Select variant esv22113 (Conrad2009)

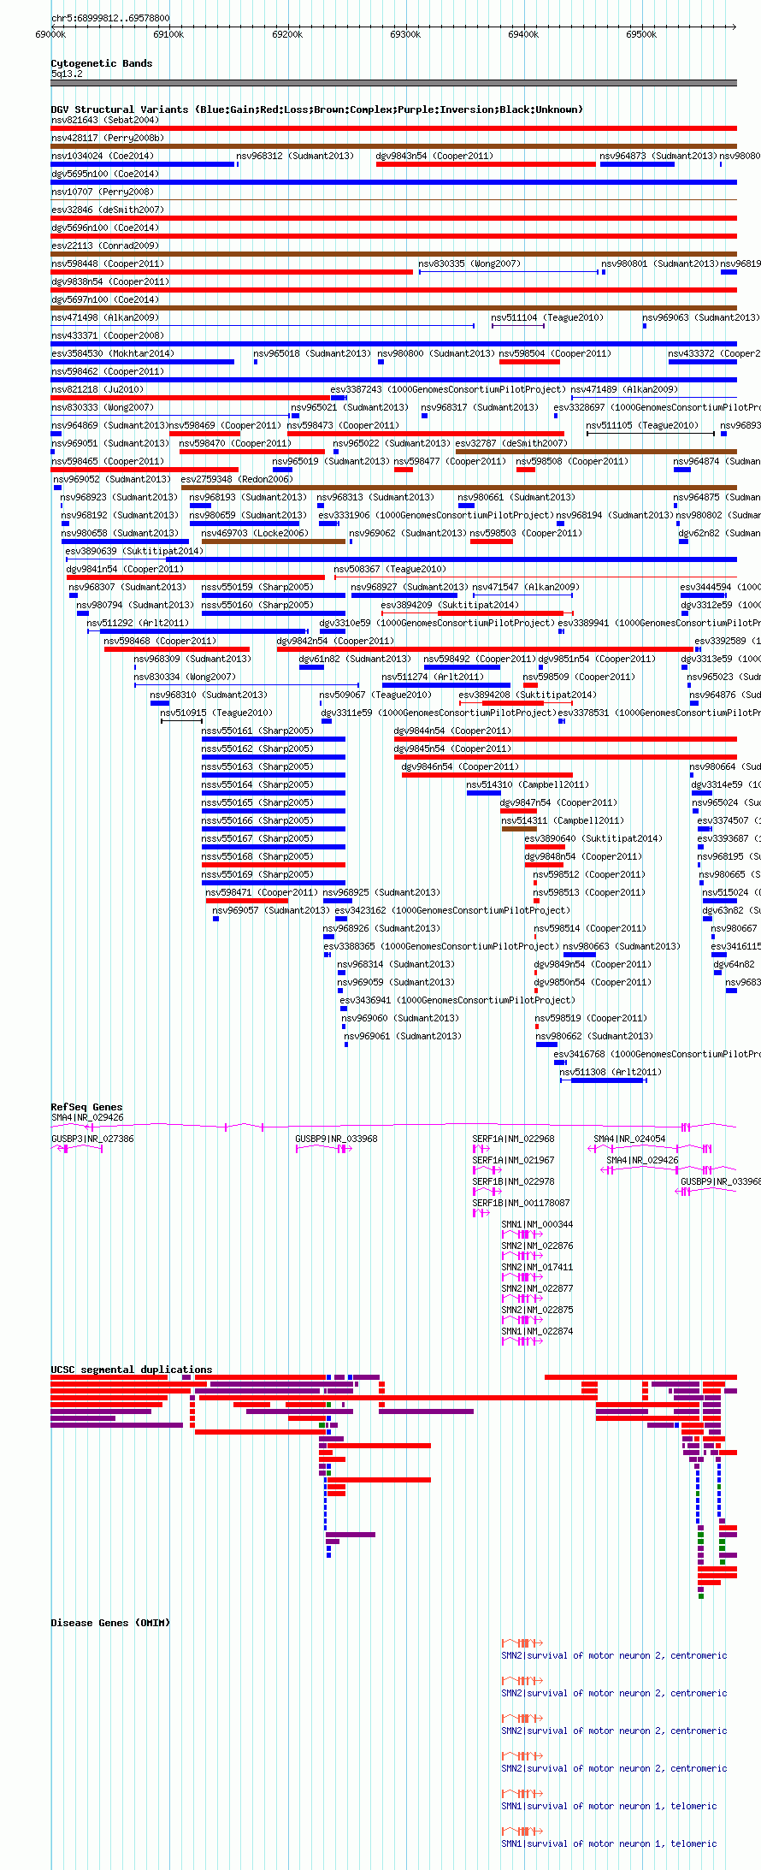[105, 246]
